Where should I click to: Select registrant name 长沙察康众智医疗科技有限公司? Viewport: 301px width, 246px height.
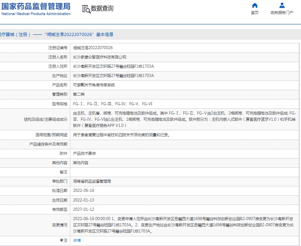[100, 57]
